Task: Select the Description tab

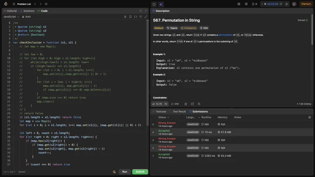Action: coord(161,11)
